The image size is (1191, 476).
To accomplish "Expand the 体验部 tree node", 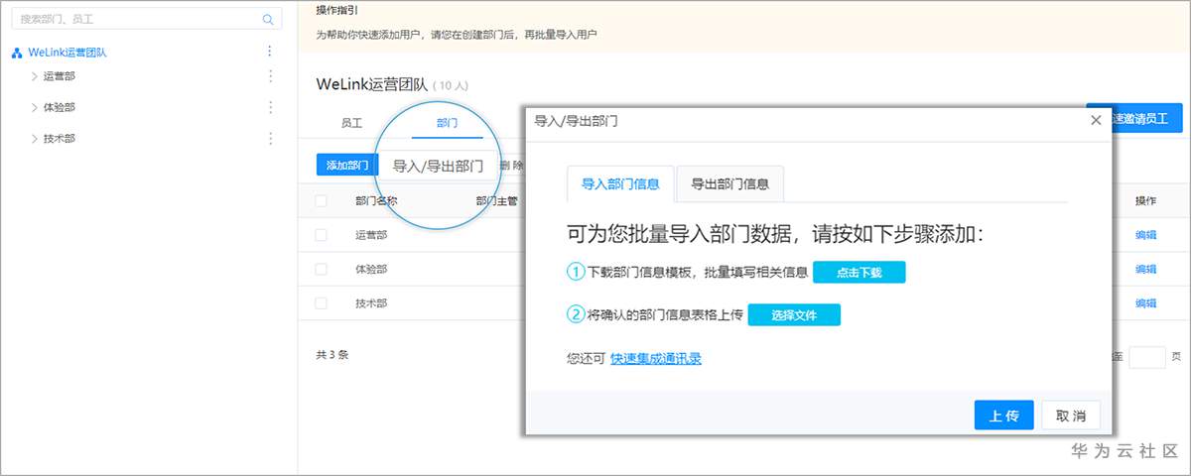I will pyautogui.click(x=34, y=107).
